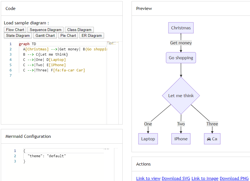Select the Gantt Chart sample button
The width and height of the screenshot is (250, 181).
coord(45,35)
